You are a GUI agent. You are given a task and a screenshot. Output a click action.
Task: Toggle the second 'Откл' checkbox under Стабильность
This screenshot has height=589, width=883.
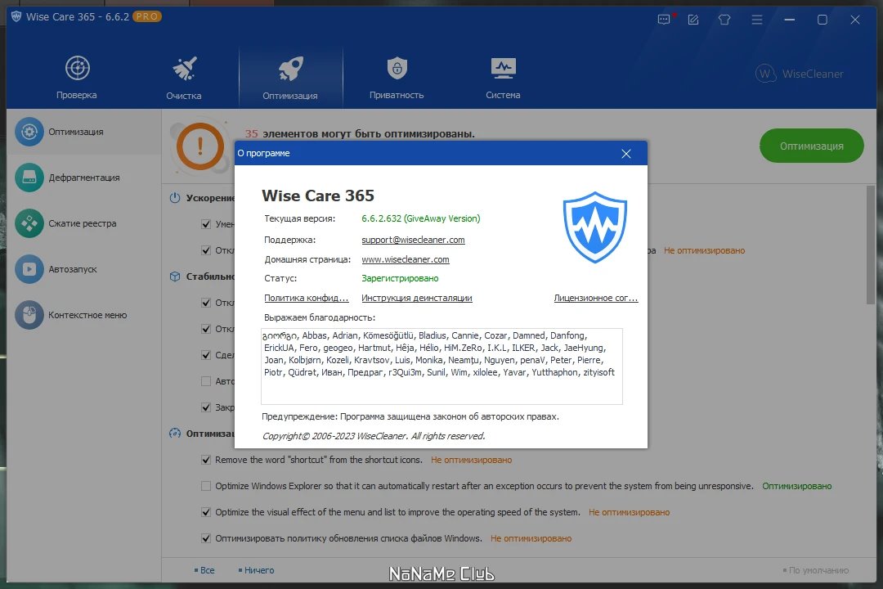[x=206, y=329]
